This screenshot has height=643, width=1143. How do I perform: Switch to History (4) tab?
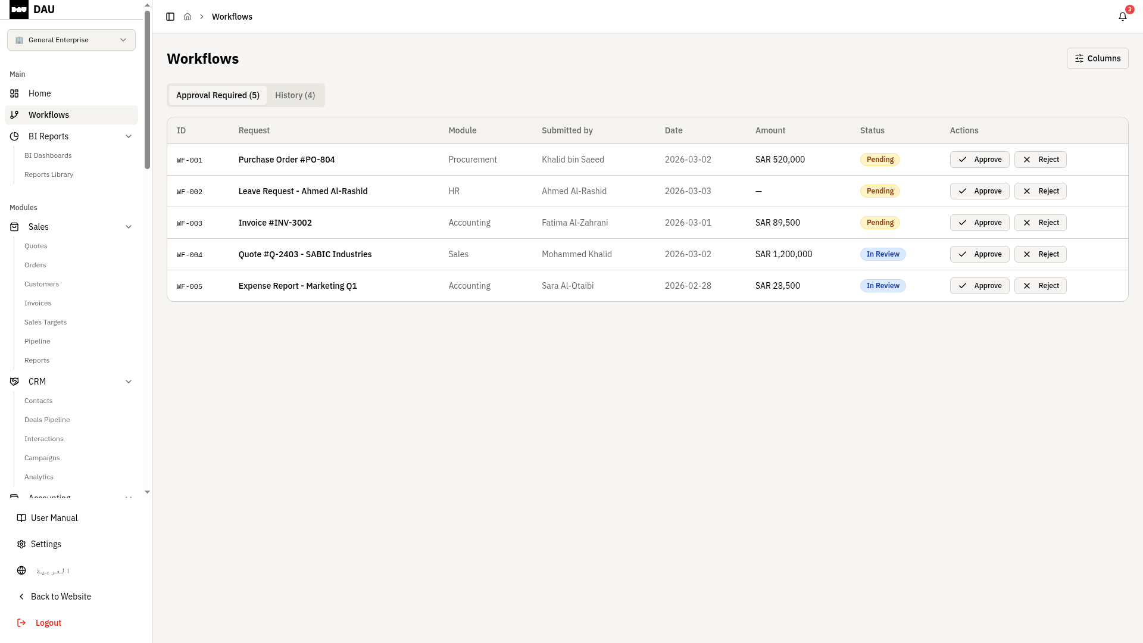click(295, 95)
